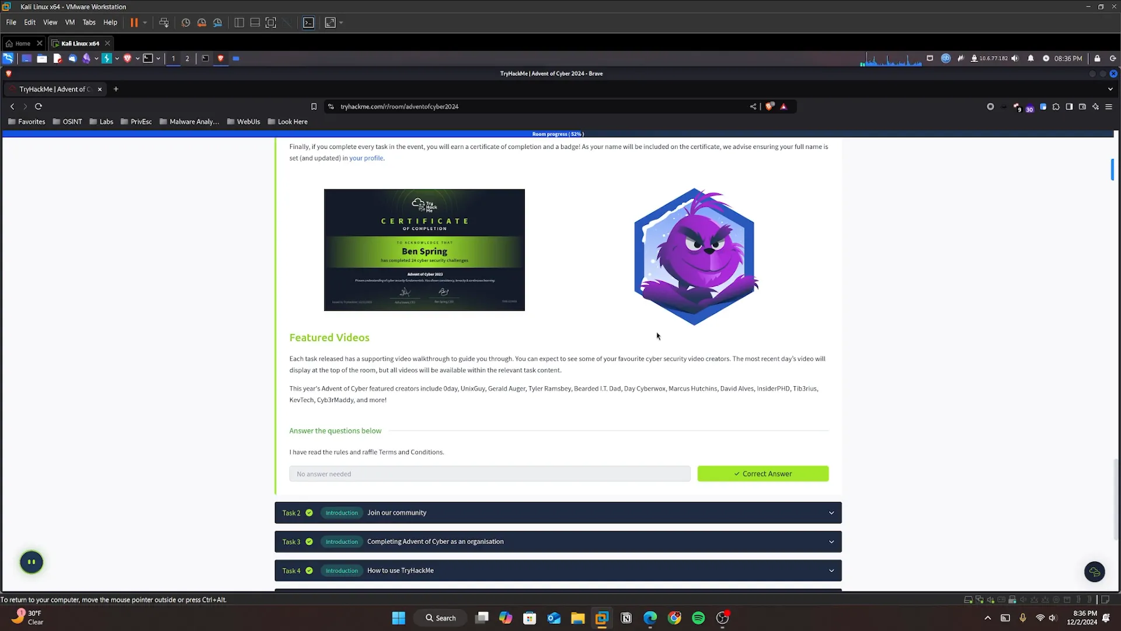The image size is (1121, 631).
Task: Open Brave Leo AI sparkle icon
Action: (x=1095, y=107)
